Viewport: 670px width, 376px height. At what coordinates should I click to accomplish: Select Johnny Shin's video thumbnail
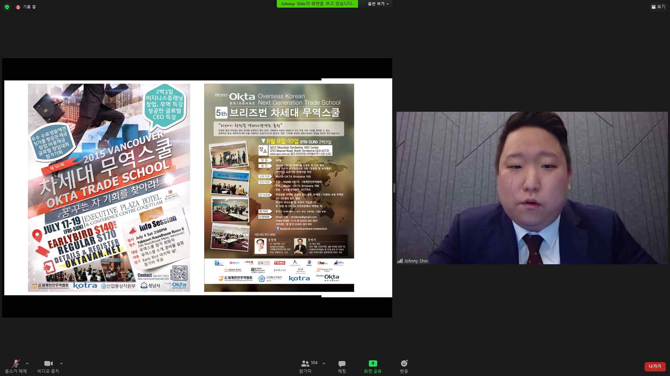click(532, 188)
